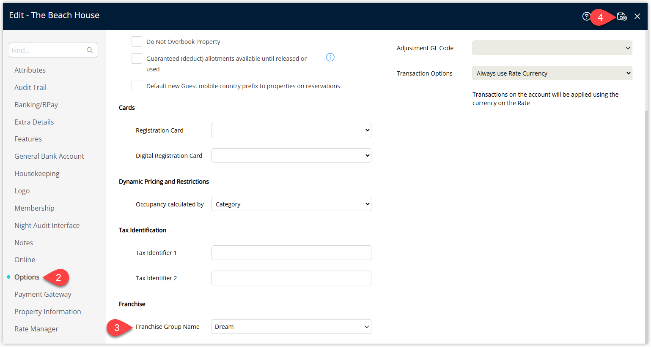Click the 'Transactions on the account' description text

click(x=545, y=99)
